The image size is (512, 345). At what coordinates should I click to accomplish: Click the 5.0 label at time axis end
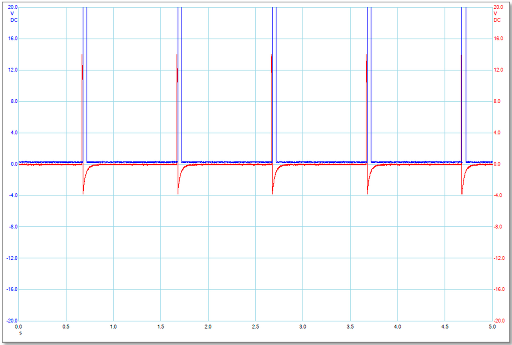click(x=492, y=327)
